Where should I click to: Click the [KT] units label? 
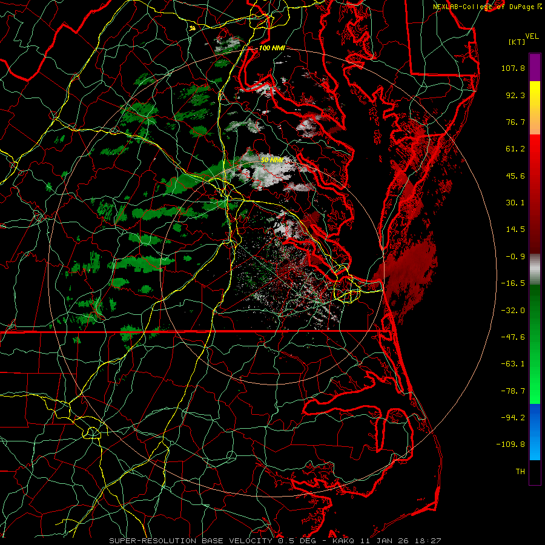(x=517, y=42)
